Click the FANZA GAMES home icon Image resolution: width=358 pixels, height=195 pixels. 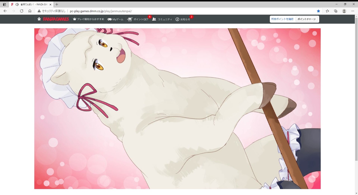click(39, 19)
